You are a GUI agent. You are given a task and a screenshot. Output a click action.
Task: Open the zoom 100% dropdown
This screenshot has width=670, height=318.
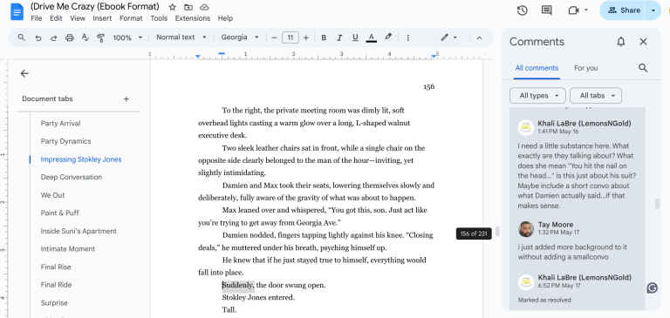[x=127, y=37]
